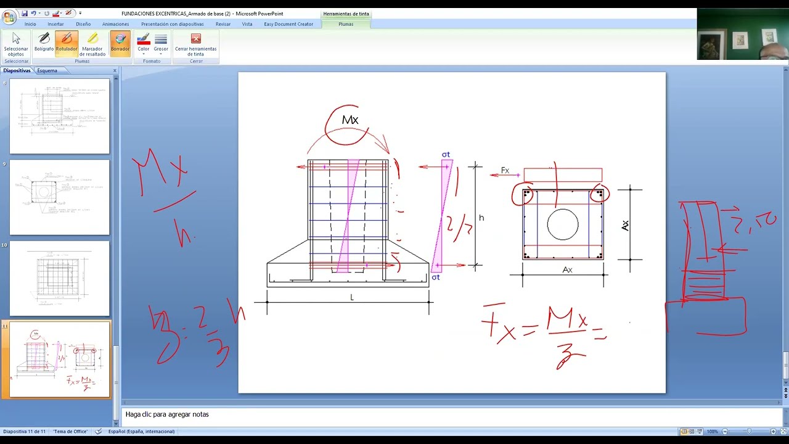Click the 'Tema de Office' status entry
Viewport: 789px width, 444px height.
coord(70,432)
